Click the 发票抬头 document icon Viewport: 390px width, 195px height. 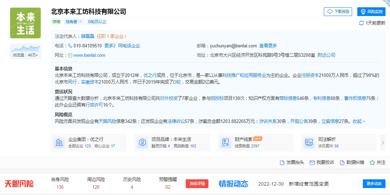282,163
